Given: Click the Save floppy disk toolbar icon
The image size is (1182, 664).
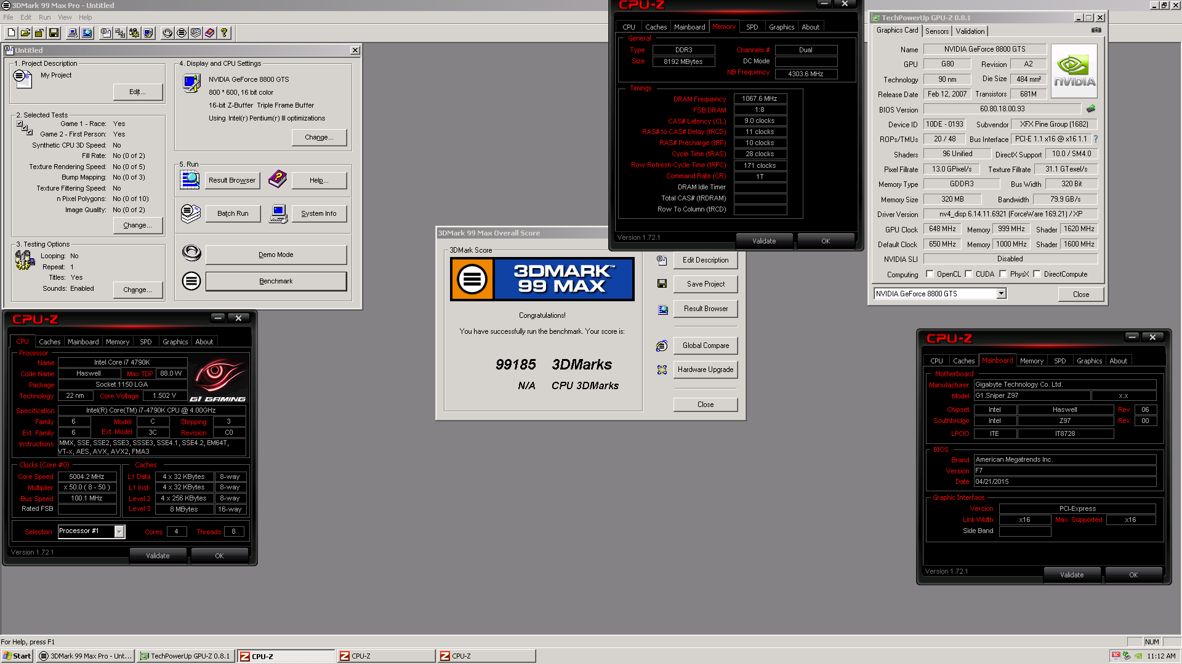Looking at the screenshot, I should (x=54, y=33).
